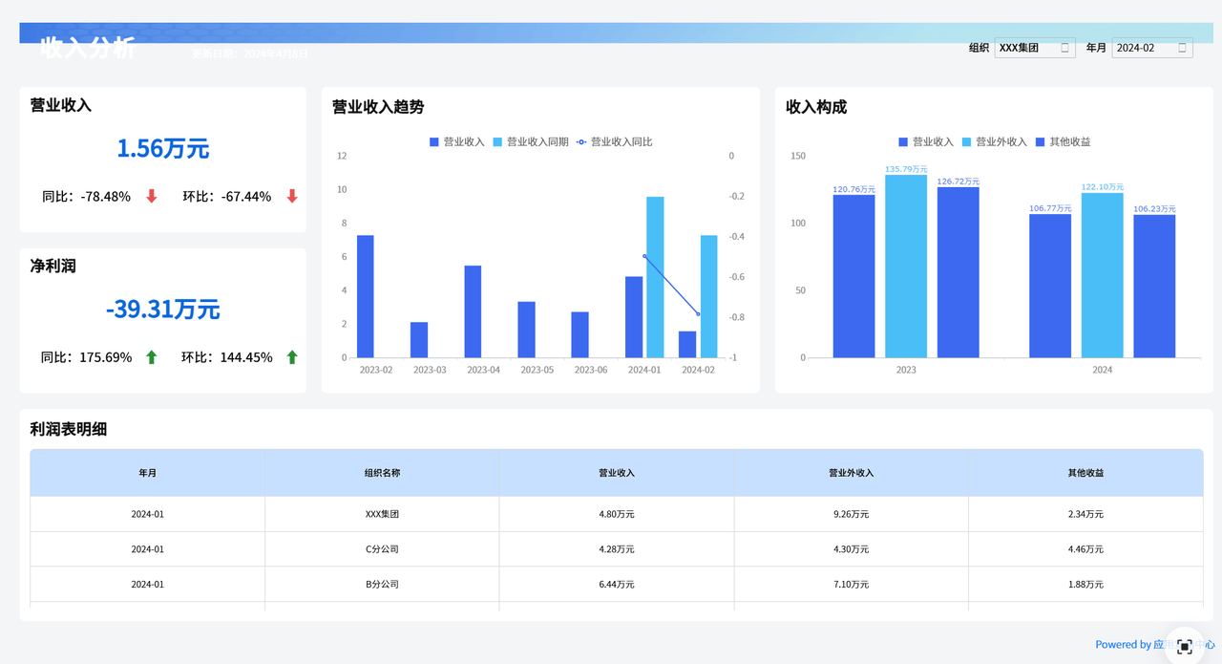Click the red down arrow next to 环比 -67.44%
Image resolution: width=1222 pixels, height=664 pixels.
click(x=292, y=196)
